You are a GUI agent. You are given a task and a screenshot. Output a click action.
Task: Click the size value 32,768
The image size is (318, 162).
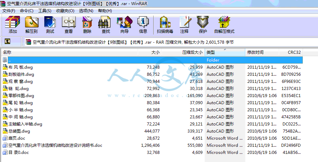[x=153, y=153]
